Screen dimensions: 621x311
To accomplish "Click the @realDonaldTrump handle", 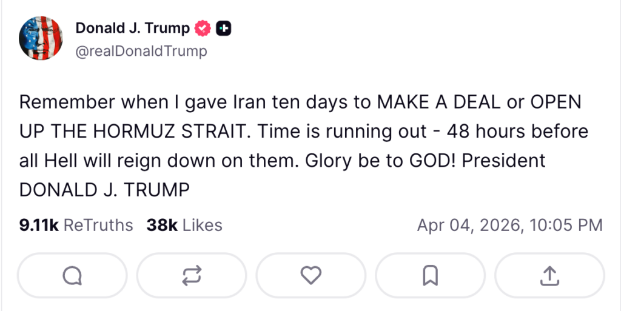I will point(141,52).
